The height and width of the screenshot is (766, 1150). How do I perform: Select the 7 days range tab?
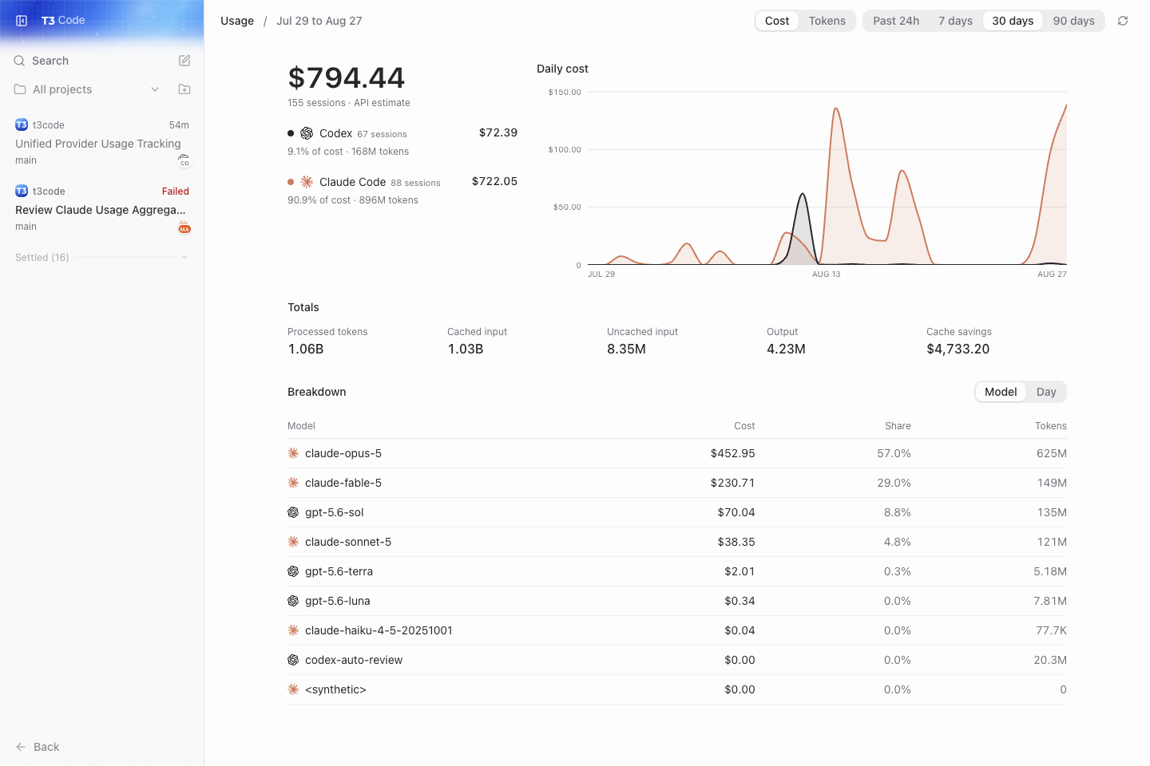coord(955,21)
